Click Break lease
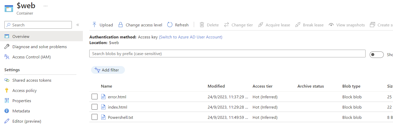 309,25
